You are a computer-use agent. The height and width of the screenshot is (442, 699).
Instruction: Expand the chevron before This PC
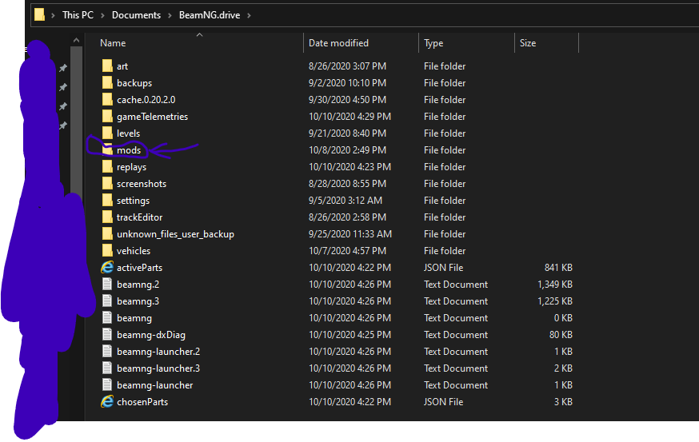[53, 15]
